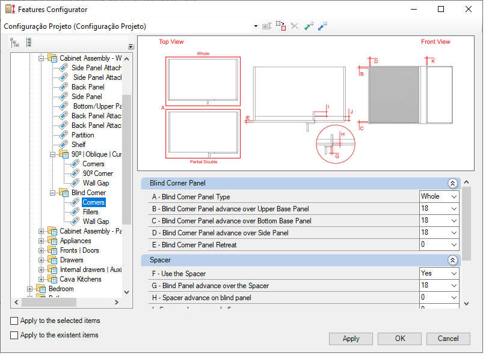
Task: Expand the Cava Kitchens node
Action: tap(41, 279)
